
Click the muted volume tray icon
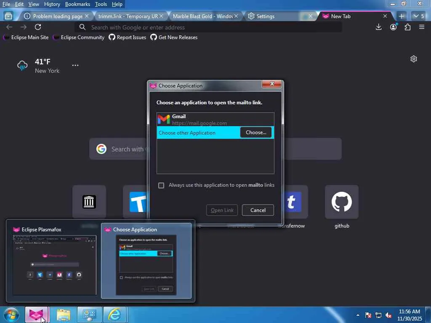click(x=388, y=315)
